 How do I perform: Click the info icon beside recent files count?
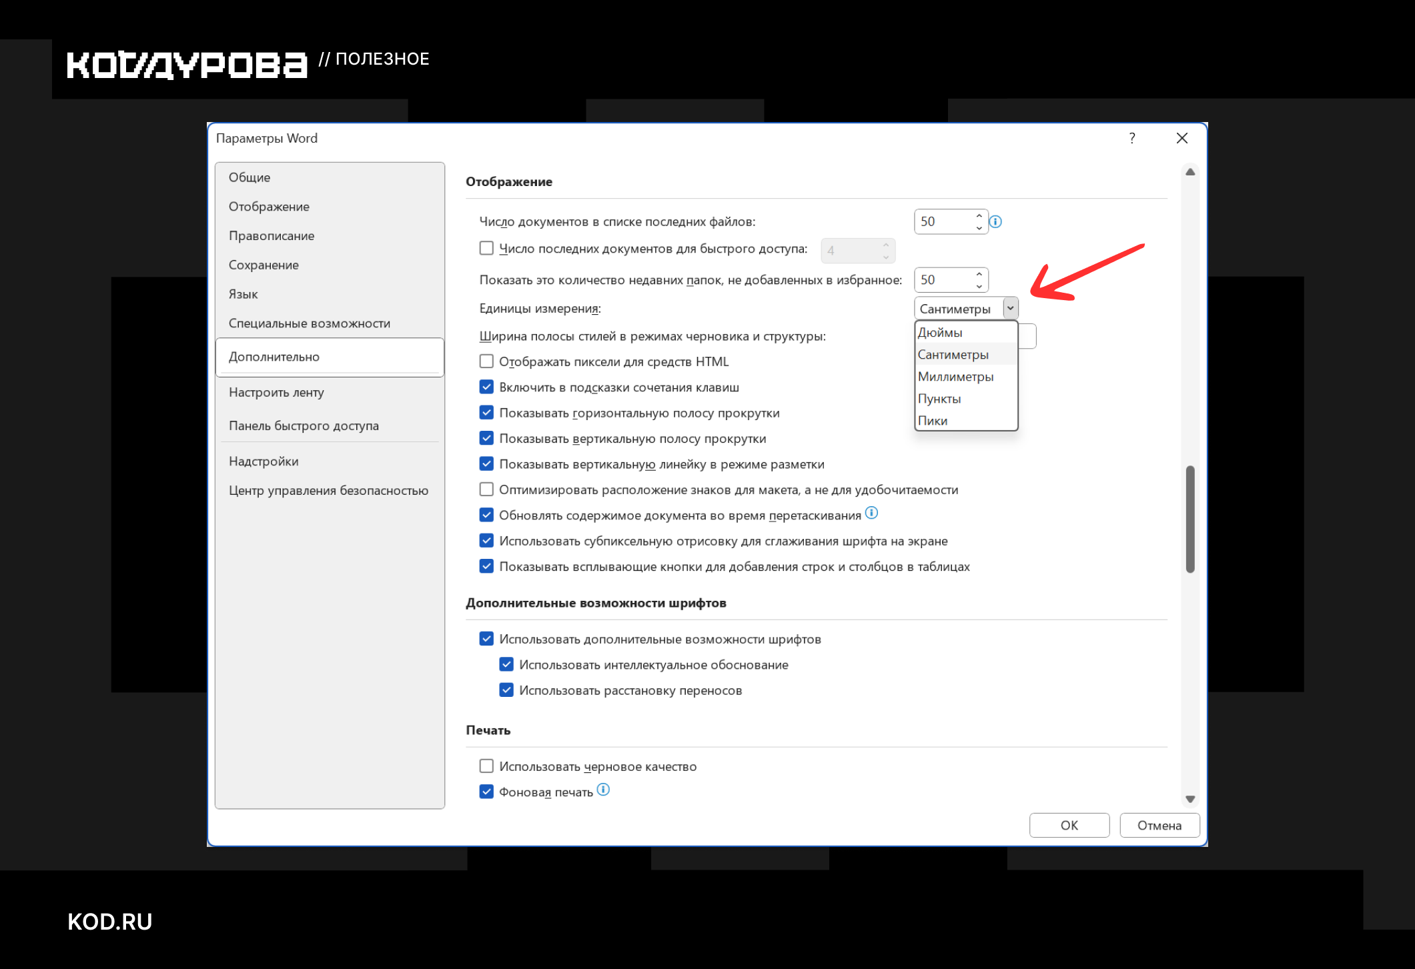[995, 221]
